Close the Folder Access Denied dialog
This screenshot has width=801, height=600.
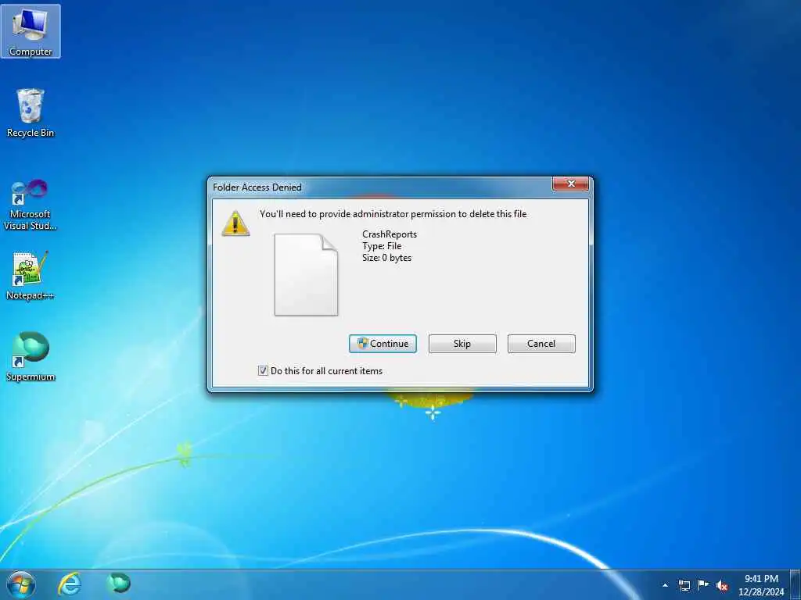570,184
